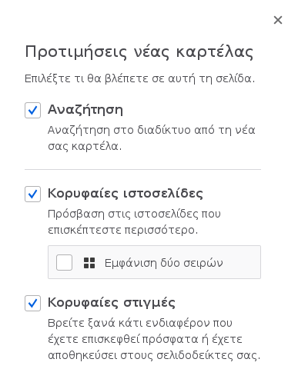Click the Προτιμήσεις νέας καρτέλας heading
Viewport: 288px width, 369px height.
click(139, 52)
